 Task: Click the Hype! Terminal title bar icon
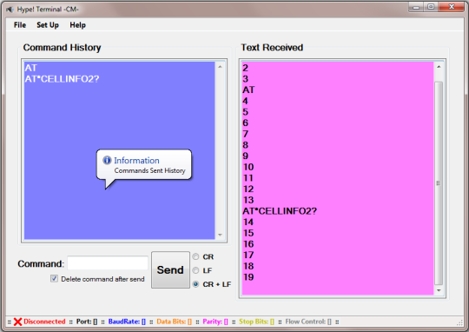coord(10,10)
